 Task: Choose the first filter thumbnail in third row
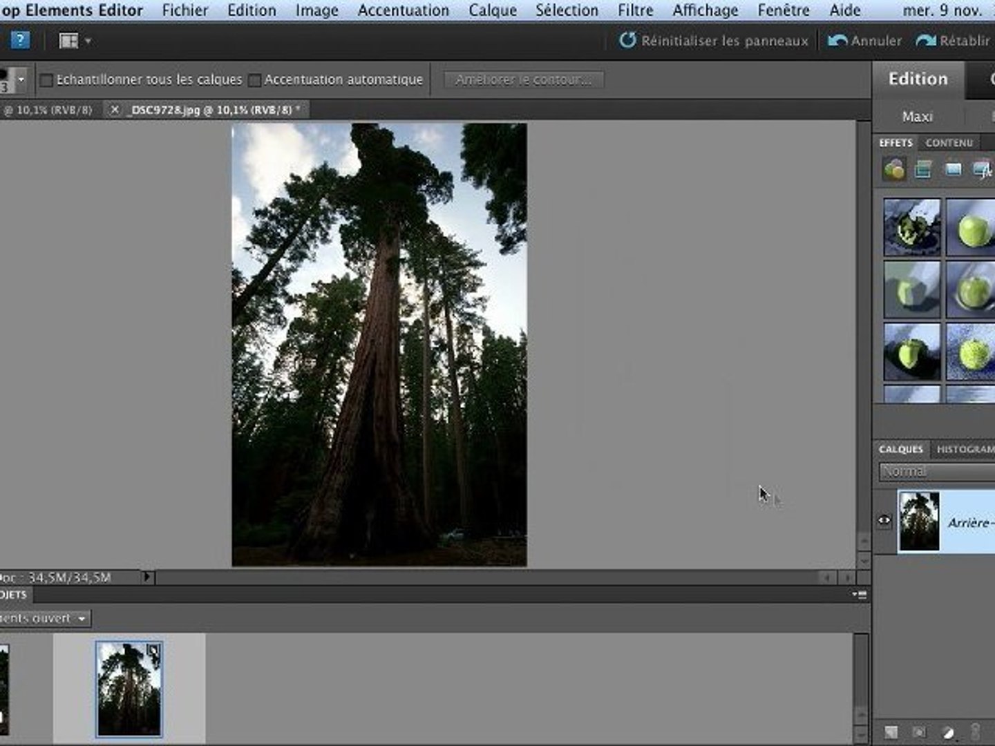pos(911,352)
